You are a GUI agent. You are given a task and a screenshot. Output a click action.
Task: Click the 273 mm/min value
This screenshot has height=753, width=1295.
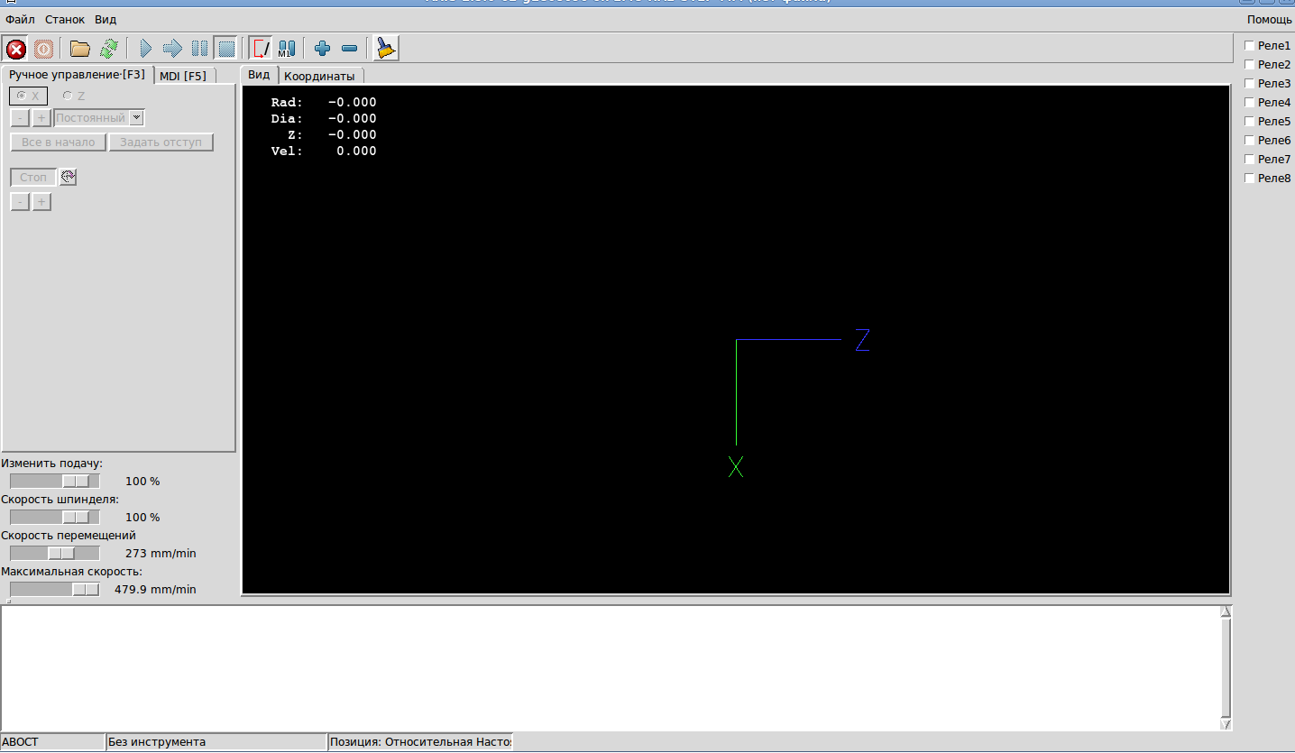[161, 554]
